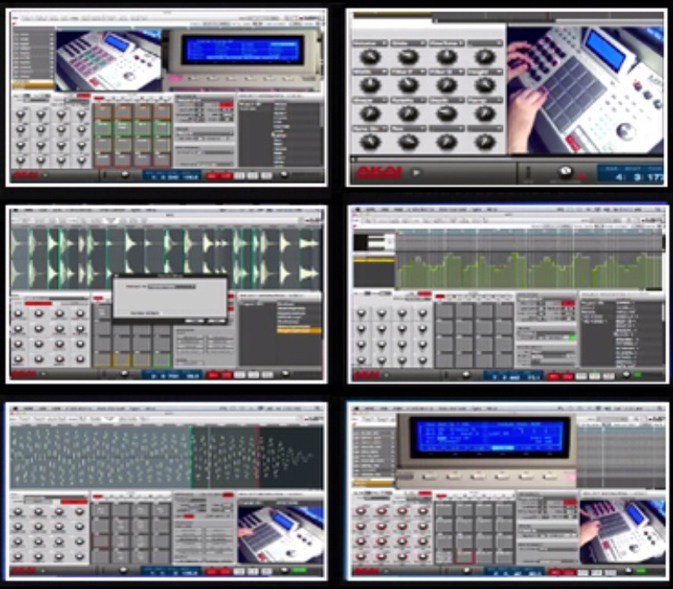Open the dropdown above the first knob, top Q-Link row
The height and width of the screenshot is (589, 673).
click(x=370, y=43)
